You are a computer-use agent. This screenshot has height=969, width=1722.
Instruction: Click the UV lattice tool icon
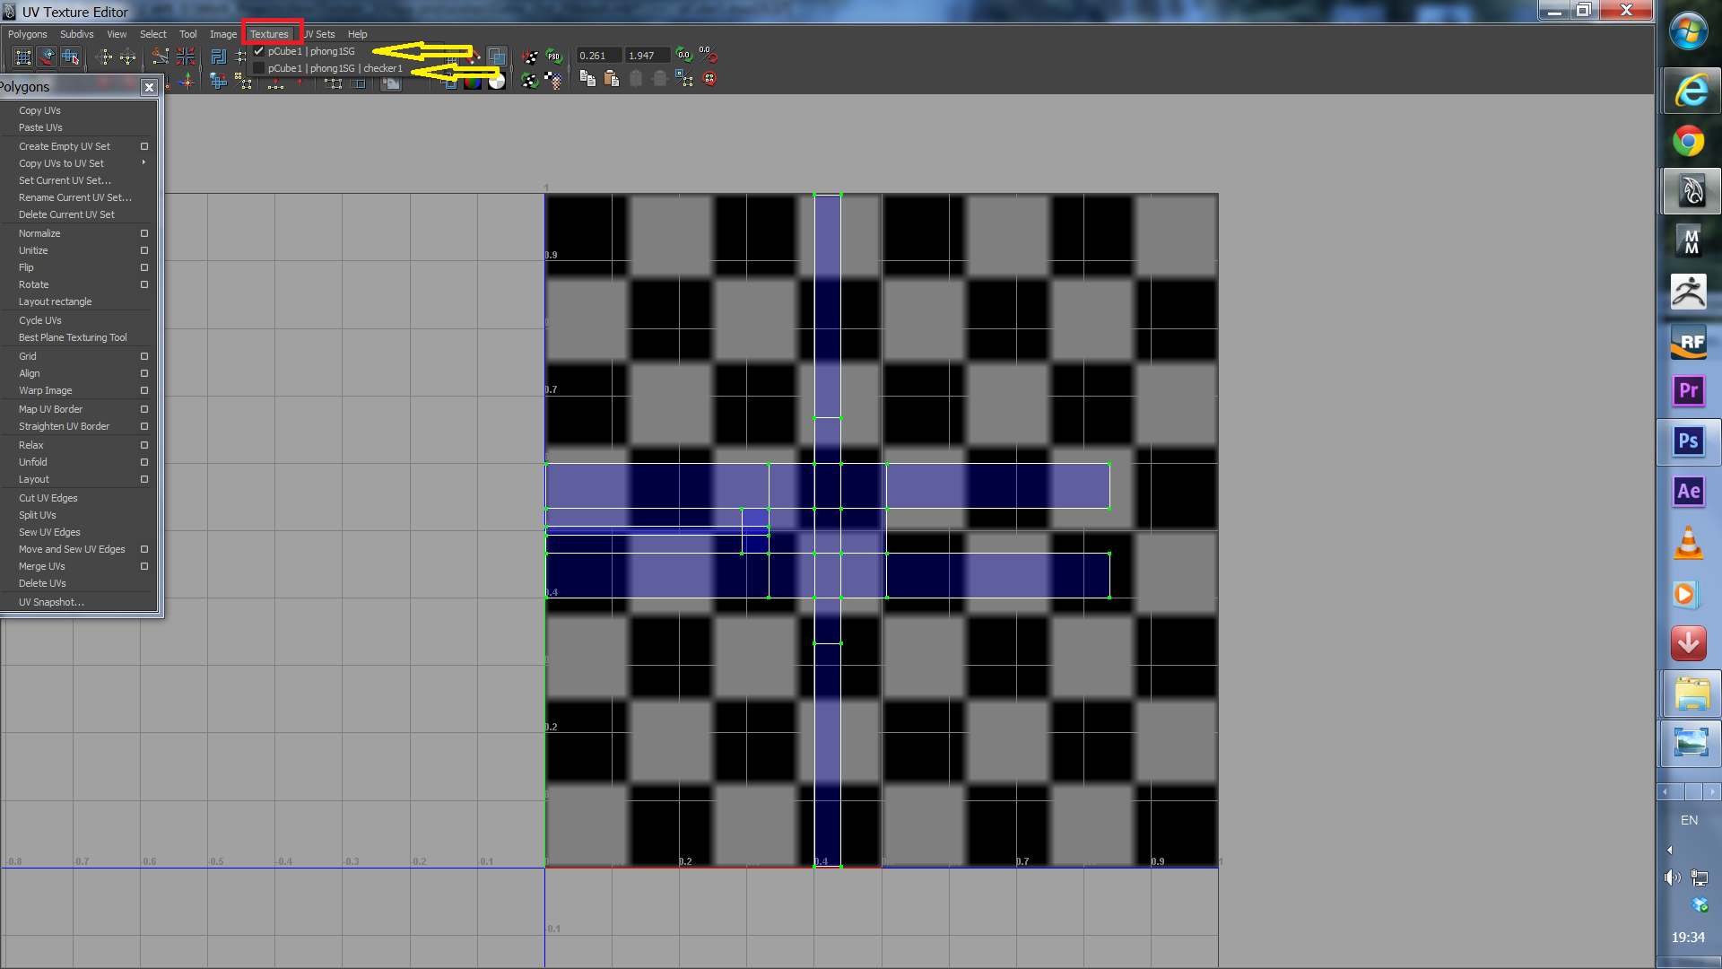(x=22, y=57)
